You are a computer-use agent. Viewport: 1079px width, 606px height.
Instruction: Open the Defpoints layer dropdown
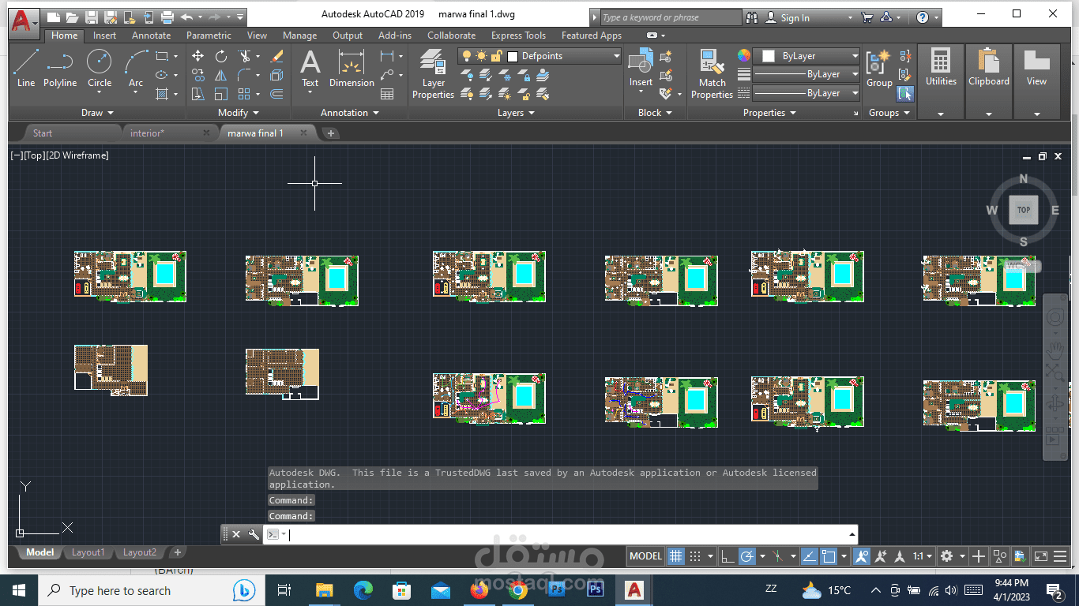pyautogui.click(x=540, y=56)
